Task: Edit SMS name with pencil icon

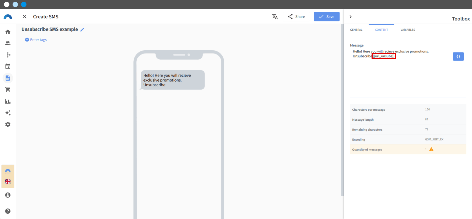Action: [x=82, y=30]
